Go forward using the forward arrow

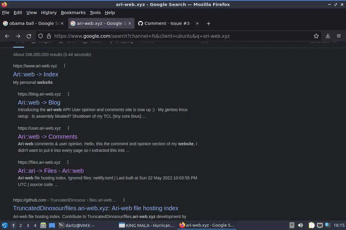pyautogui.click(x=18, y=36)
